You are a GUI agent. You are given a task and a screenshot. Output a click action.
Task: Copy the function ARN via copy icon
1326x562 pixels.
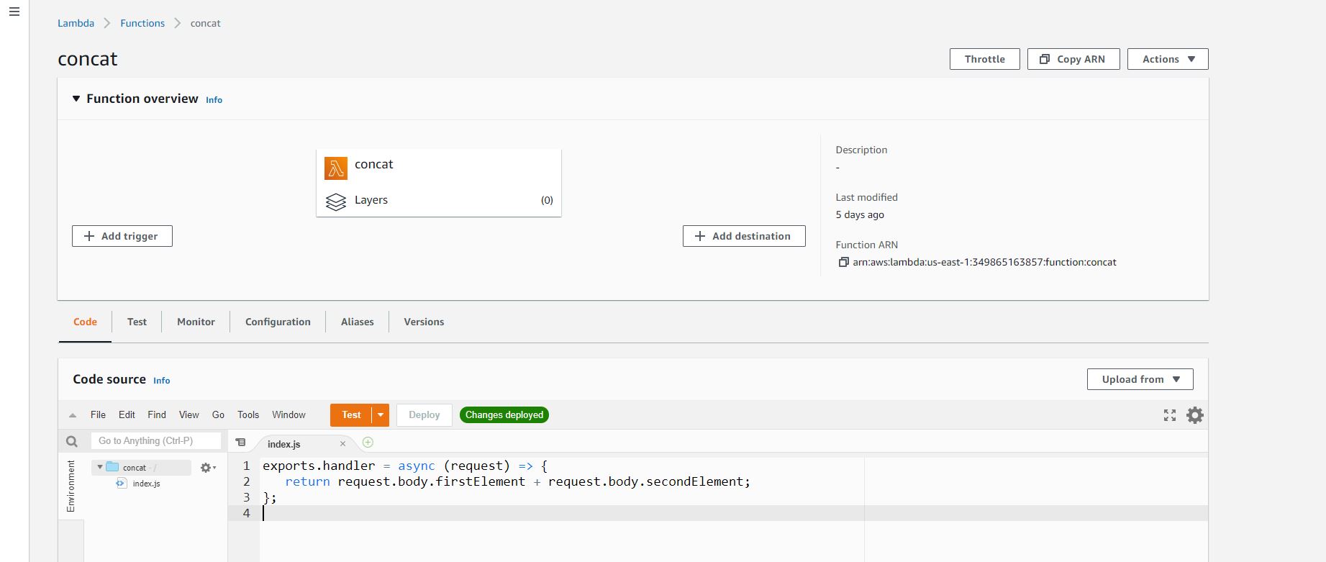pyautogui.click(x=843, y=263)
